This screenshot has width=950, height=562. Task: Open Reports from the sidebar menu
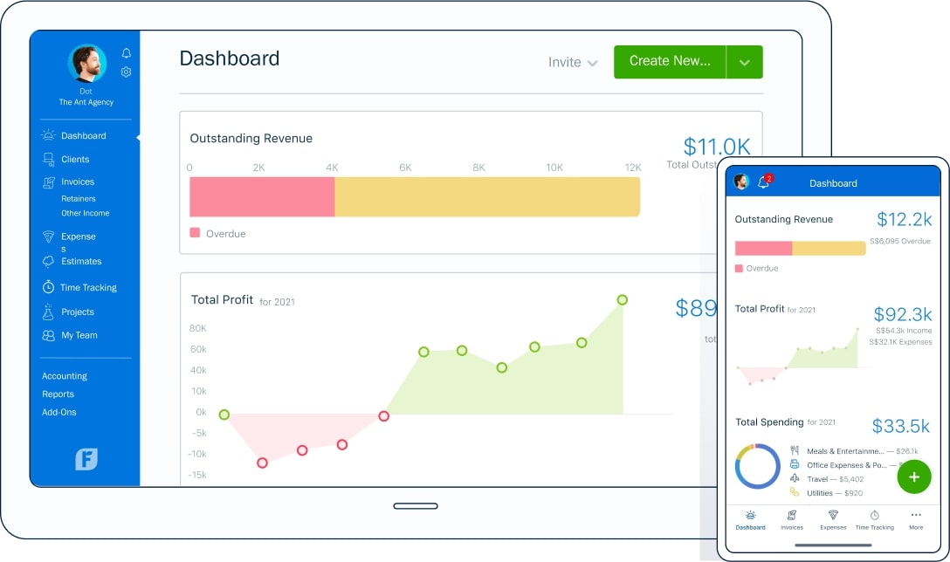pos(58,394)
